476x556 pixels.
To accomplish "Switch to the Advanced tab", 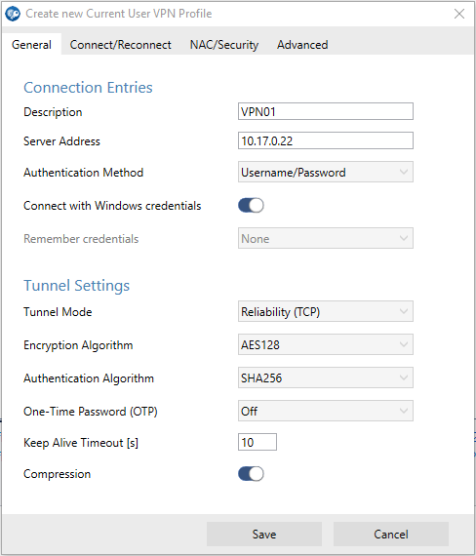I will pos(302,45).
